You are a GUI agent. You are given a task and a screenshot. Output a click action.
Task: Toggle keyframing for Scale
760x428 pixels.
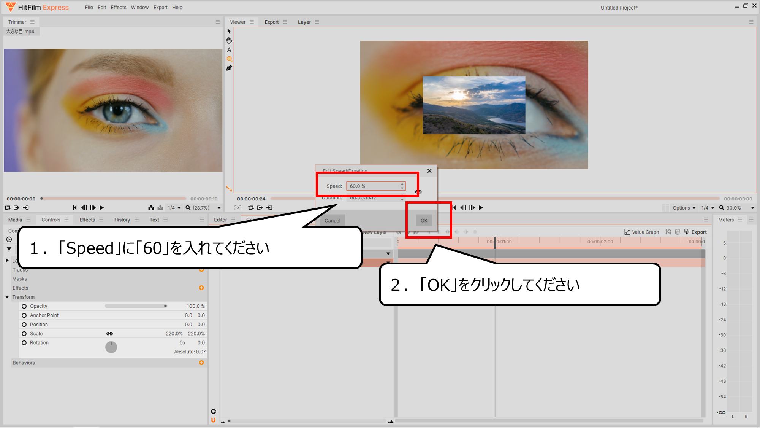(x=24, y=334)
